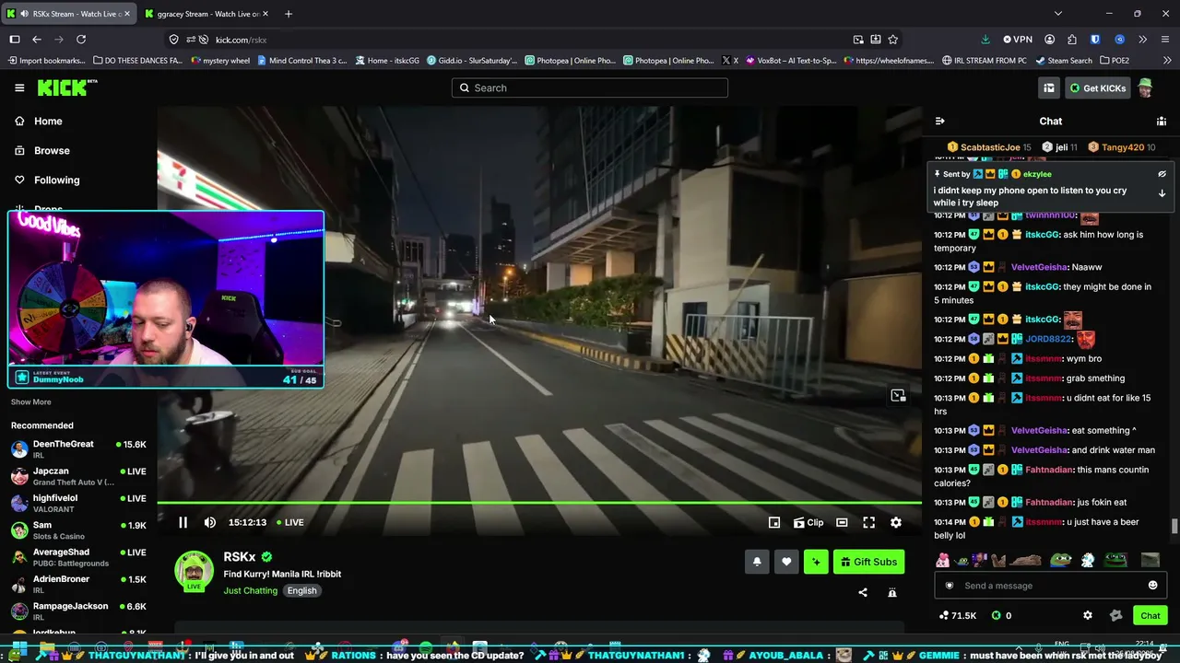Click the green sparkle subscribe button
The width and height of the screenshot is (1180, 663).
tap(816, 562)
